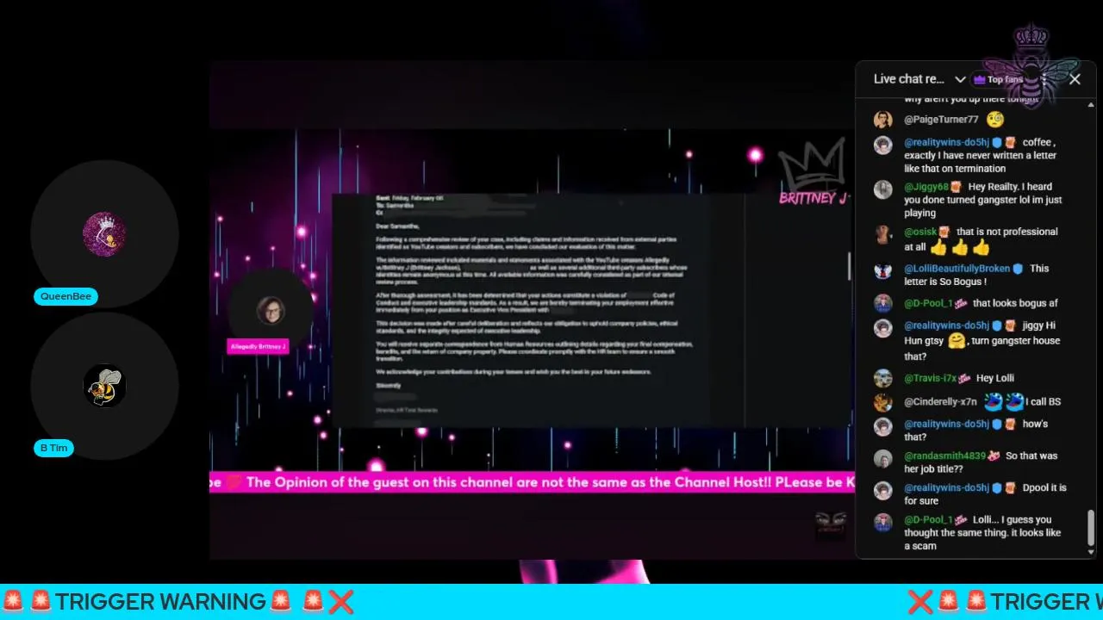Click osisk's profile avatar
Viewport: 1103px width, 620px height.
coord(883,234)
